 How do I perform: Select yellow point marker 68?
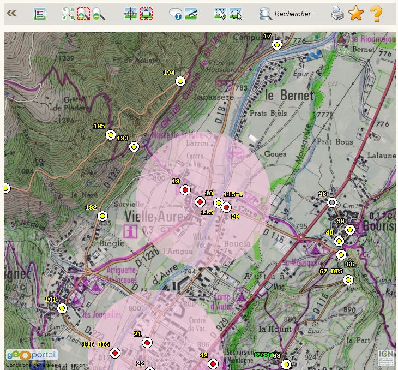pyautogui.click(x=286, y=365)
